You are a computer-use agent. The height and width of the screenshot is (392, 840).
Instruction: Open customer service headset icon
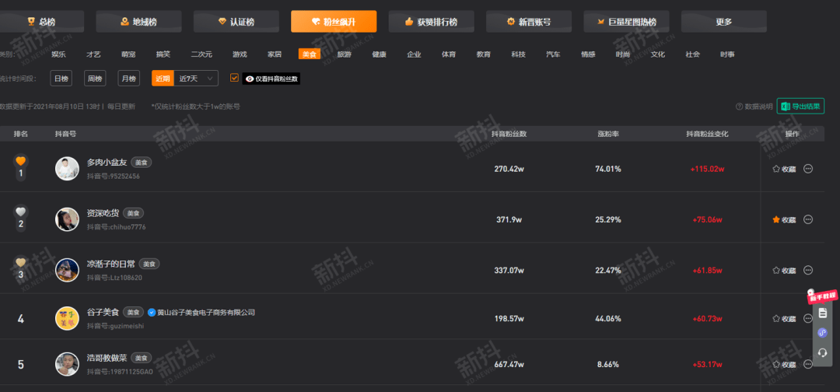pyautogui.click(x=823, y=353)
